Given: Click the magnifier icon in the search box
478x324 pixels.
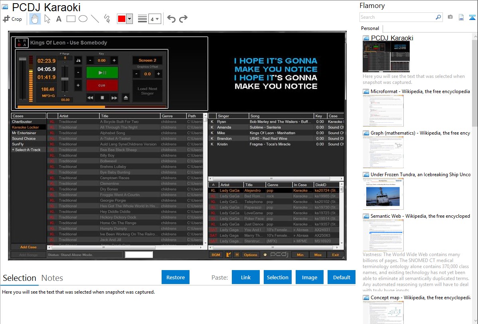Looking at the screenshot, I should coord(438,17).
